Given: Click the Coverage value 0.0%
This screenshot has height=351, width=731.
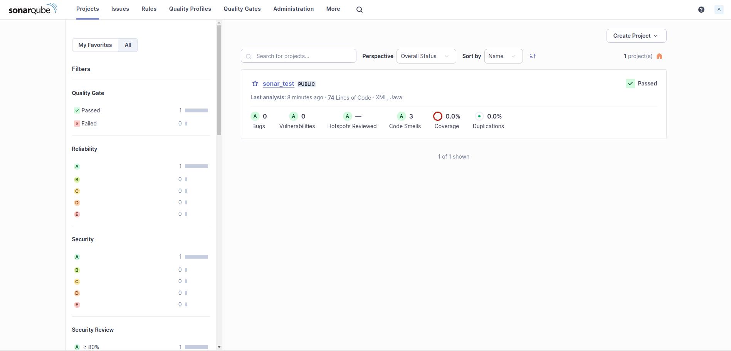Looking at the screenshot, I should click(453, 116).
